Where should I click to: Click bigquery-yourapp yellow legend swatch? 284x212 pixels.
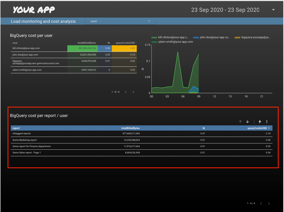[237, 38]
